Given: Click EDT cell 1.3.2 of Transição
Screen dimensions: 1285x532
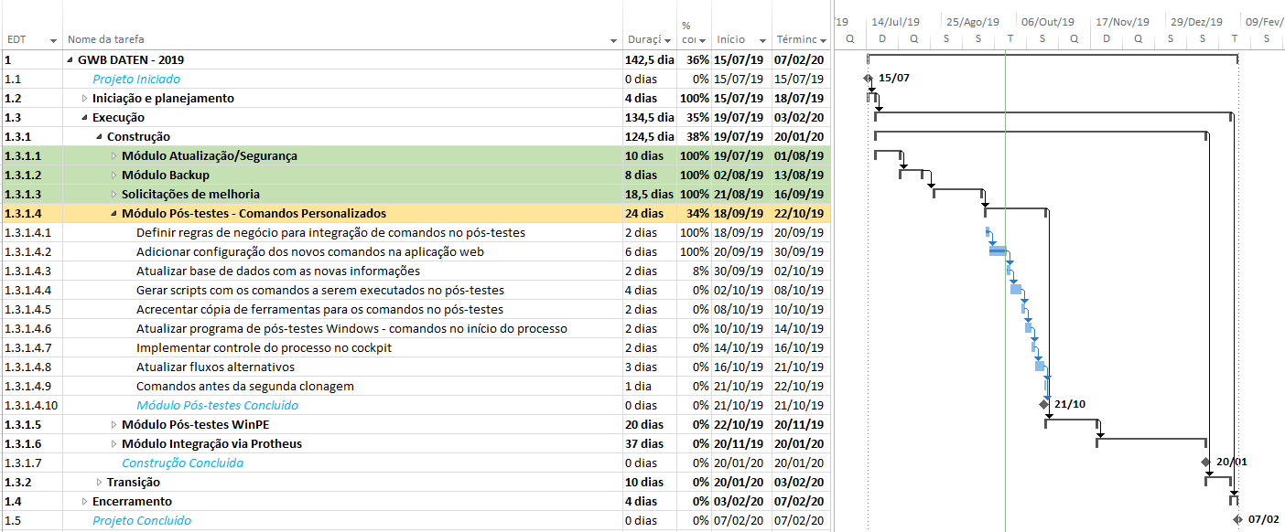Looking at the screenshot, I should 31,483.
